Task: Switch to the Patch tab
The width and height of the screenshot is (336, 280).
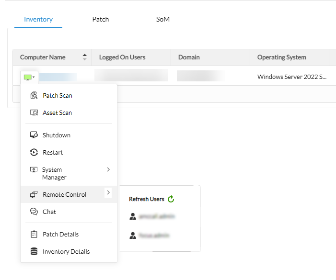Action: tap(101, 19)
